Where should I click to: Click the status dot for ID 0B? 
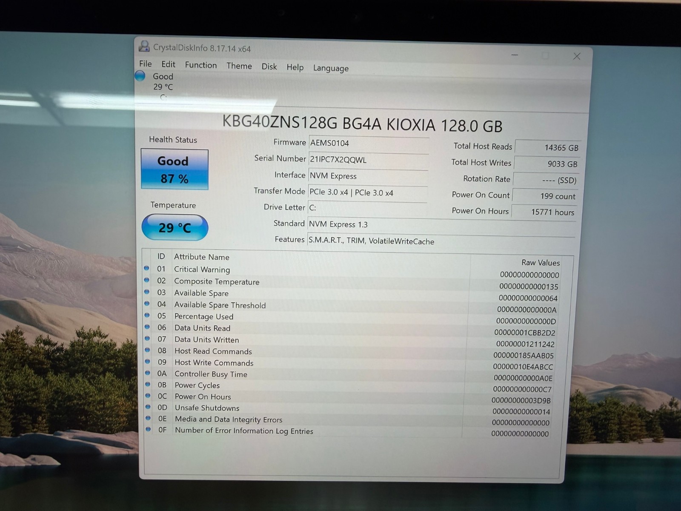148,384
